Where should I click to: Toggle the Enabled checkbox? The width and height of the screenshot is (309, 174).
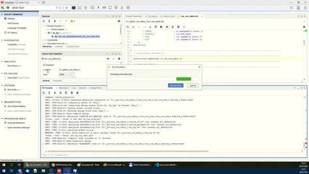[x=44, y=65]
